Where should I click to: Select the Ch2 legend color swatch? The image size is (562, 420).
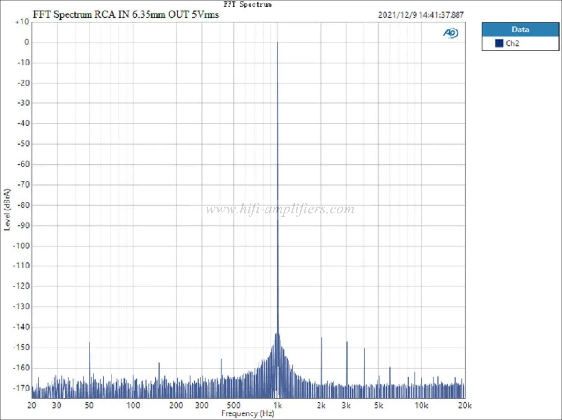pyautogui.click(x=499, y=43)
